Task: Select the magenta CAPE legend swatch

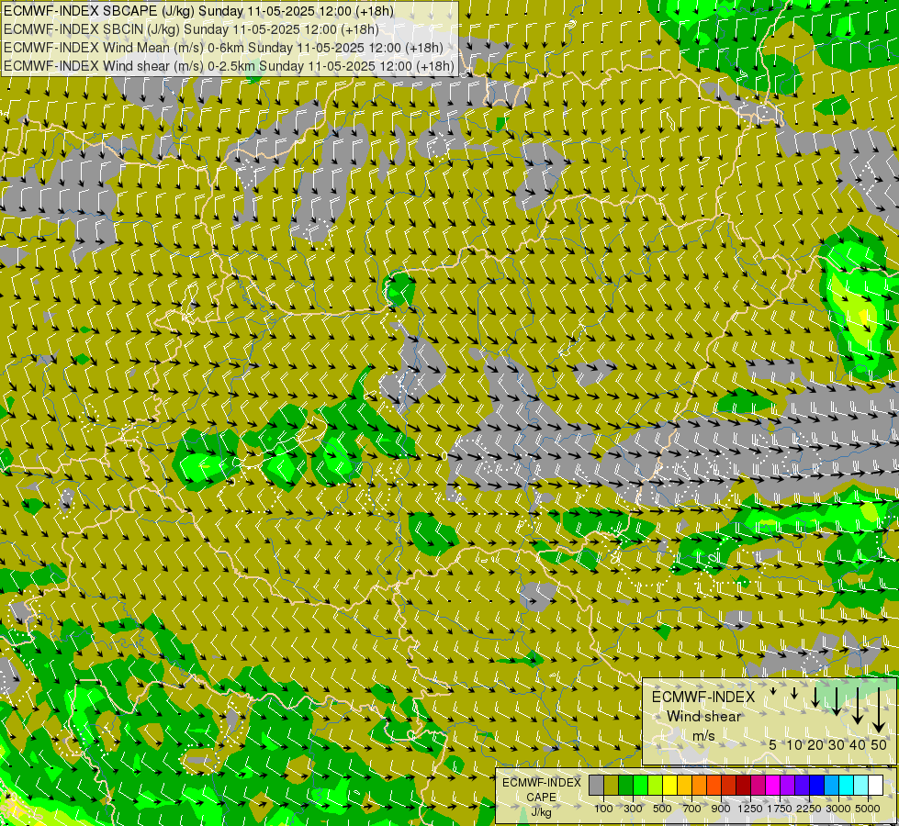Action: pyautogui.click(x=773, y=785)
